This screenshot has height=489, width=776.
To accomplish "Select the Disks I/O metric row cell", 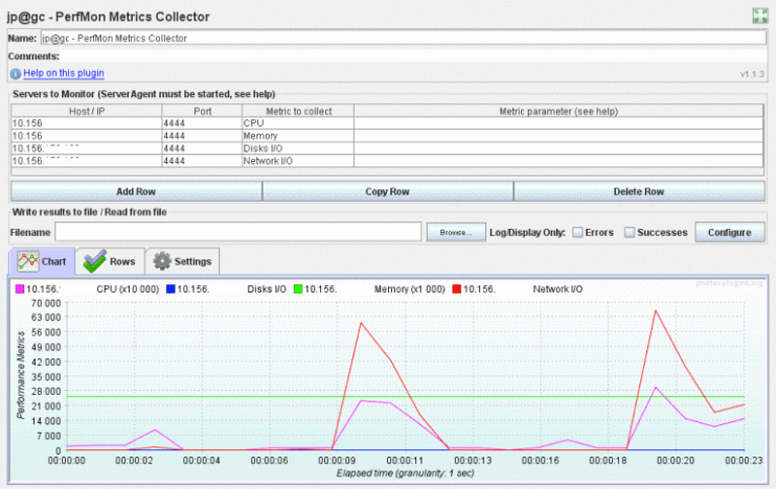I will [297, 148].
